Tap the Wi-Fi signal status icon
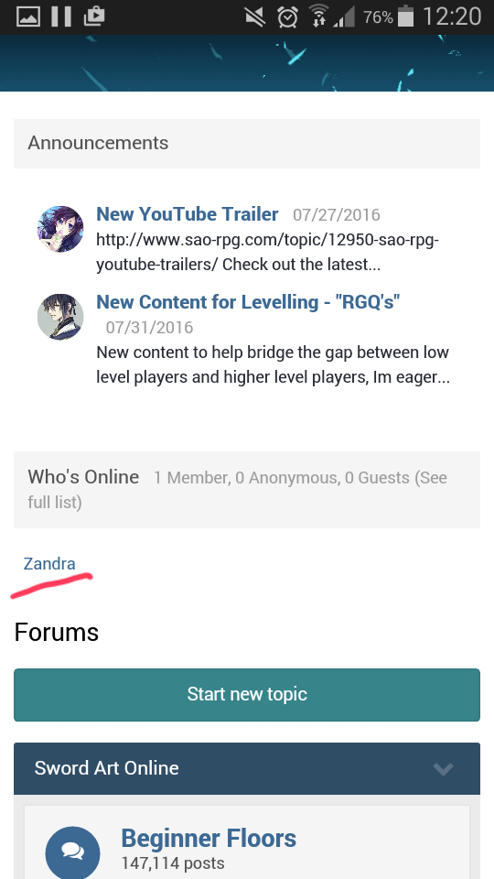 click(x=319, y=16)
